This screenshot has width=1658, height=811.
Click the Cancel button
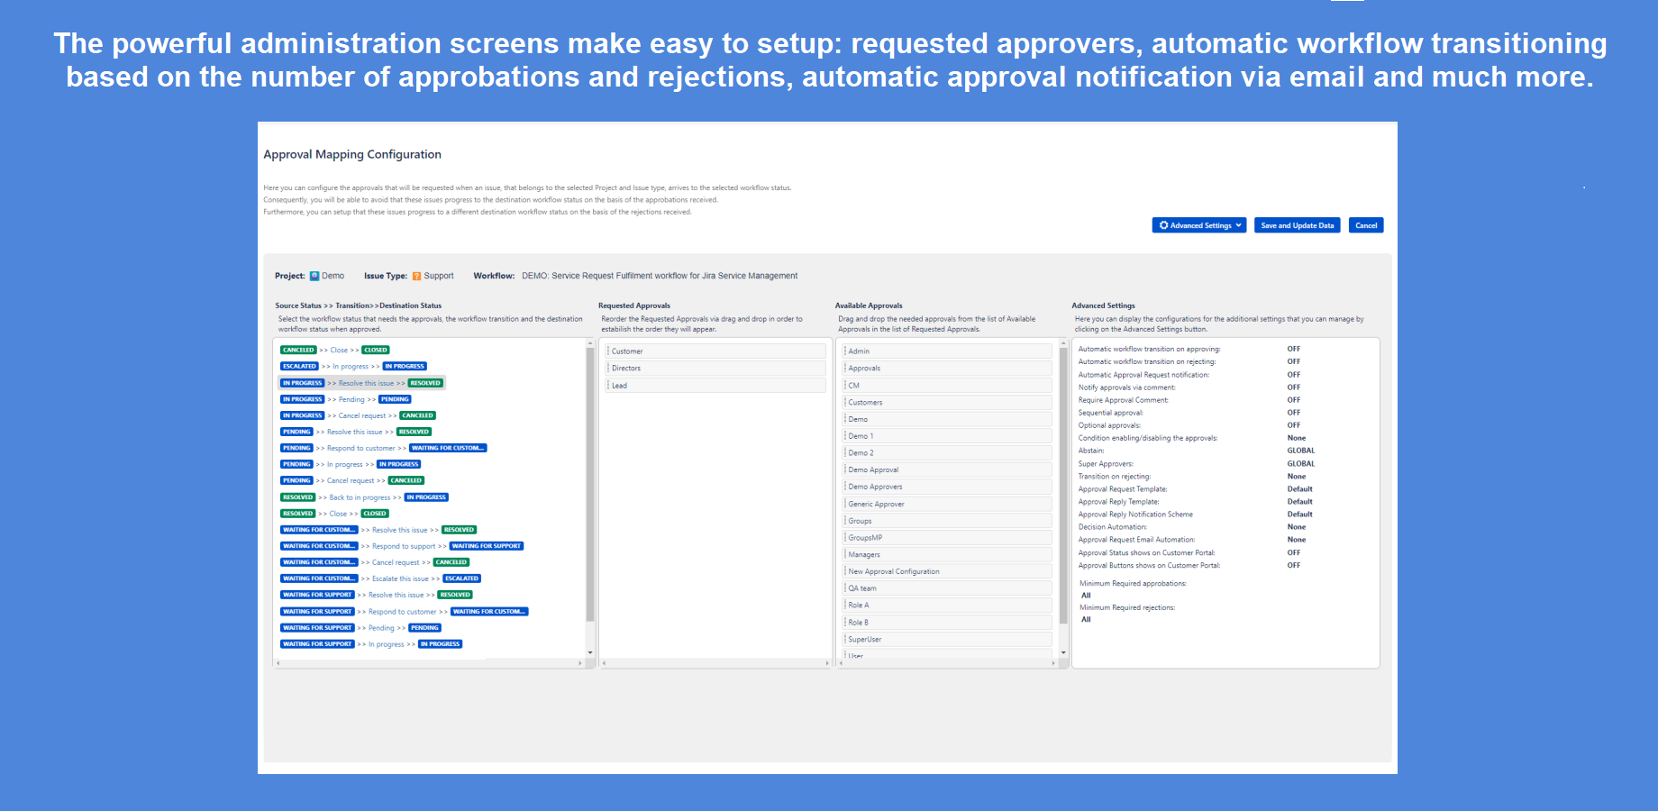(1366, 225)
